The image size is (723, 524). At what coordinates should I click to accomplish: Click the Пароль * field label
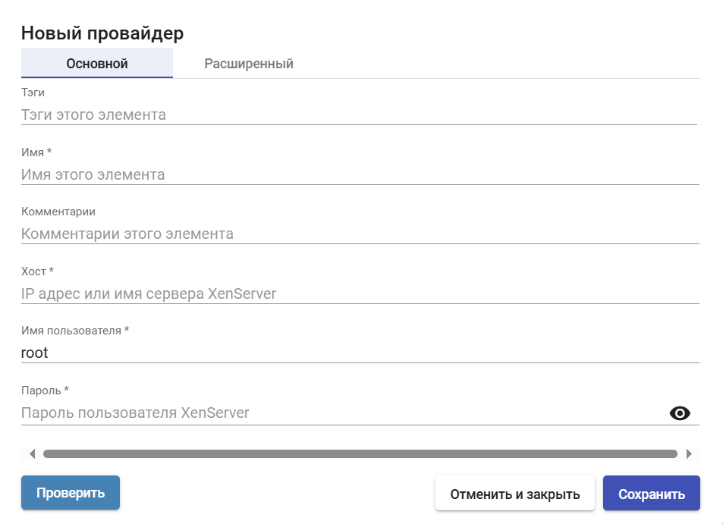pos(45,391)
